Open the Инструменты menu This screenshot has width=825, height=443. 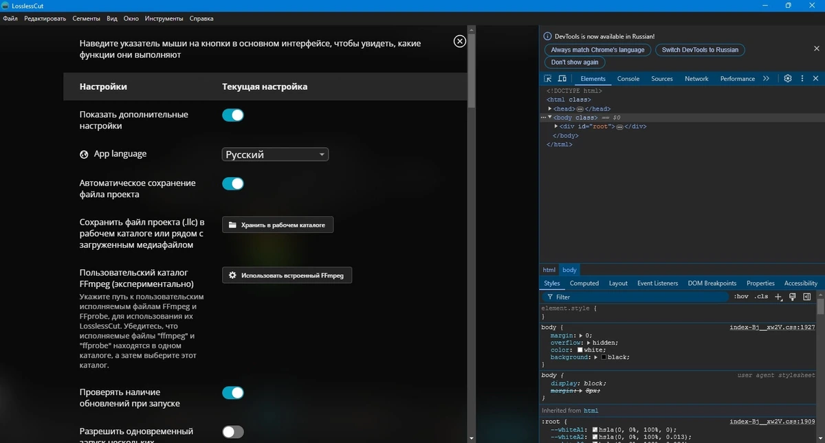tap(164, 19)
